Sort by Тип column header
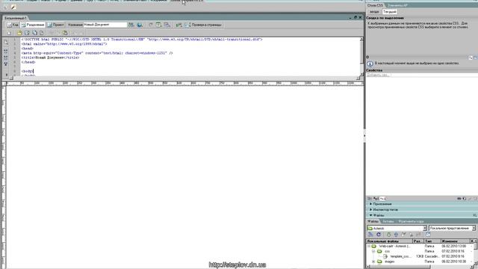This screenshot has width=478, height=269. [x=432, y=241]
